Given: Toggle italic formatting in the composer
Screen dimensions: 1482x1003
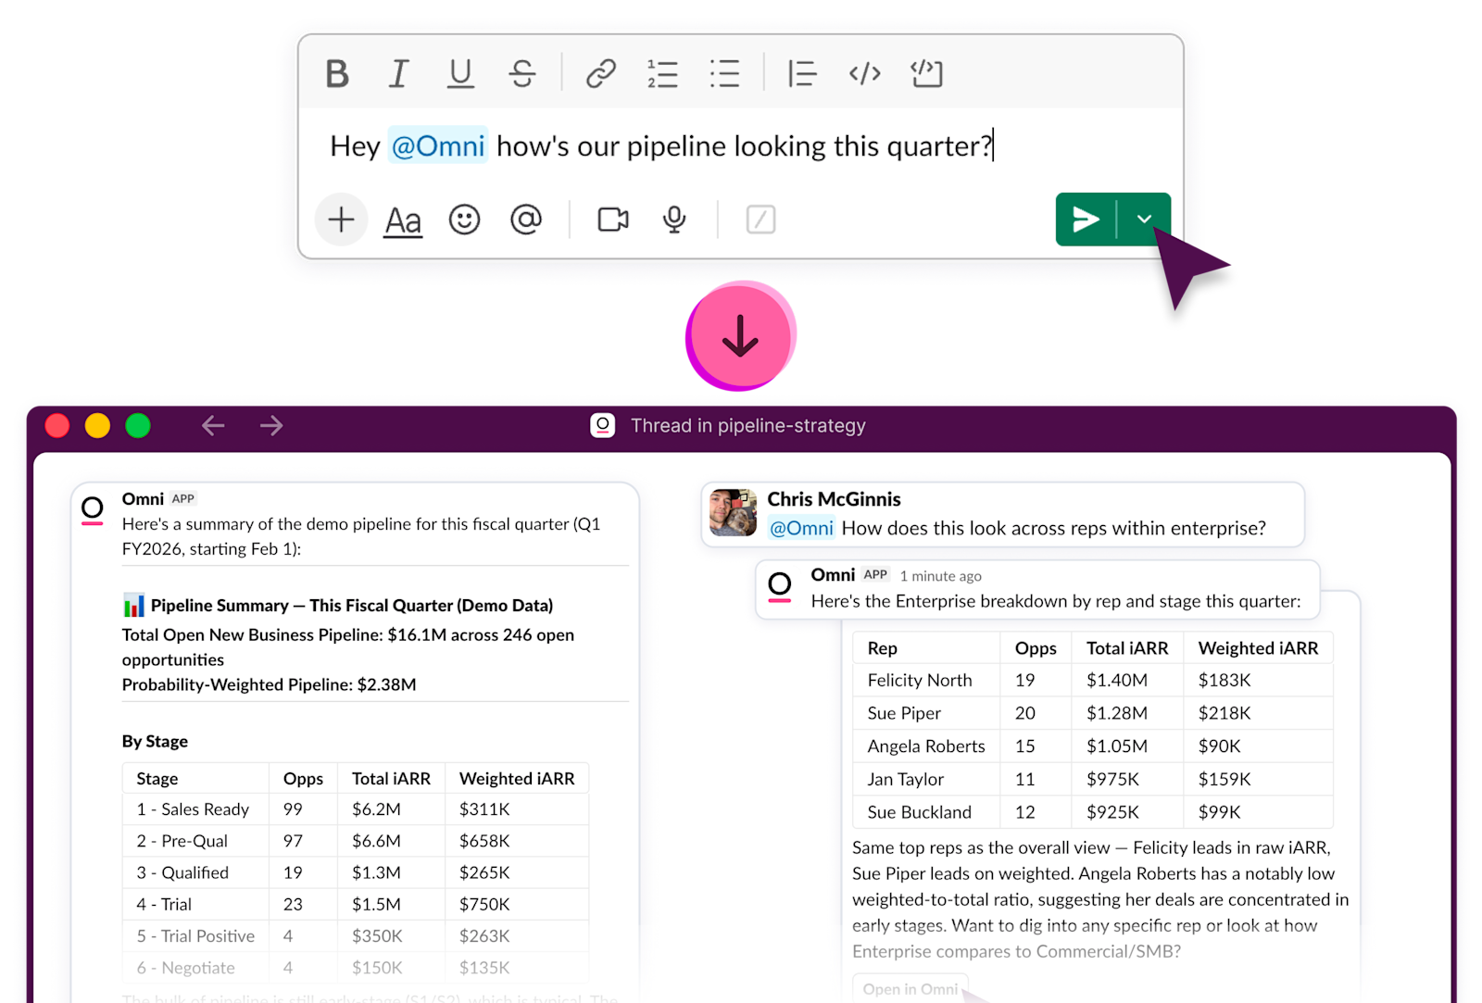Looking at the screenshot, I should [x=398, y=73].
